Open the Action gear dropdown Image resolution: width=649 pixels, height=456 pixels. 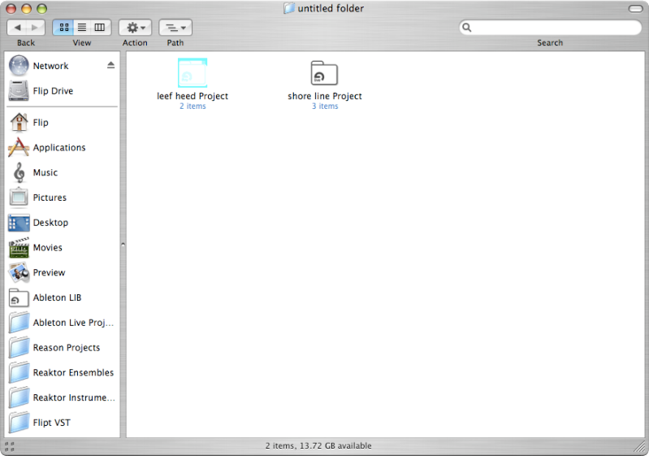click(136, 28)
